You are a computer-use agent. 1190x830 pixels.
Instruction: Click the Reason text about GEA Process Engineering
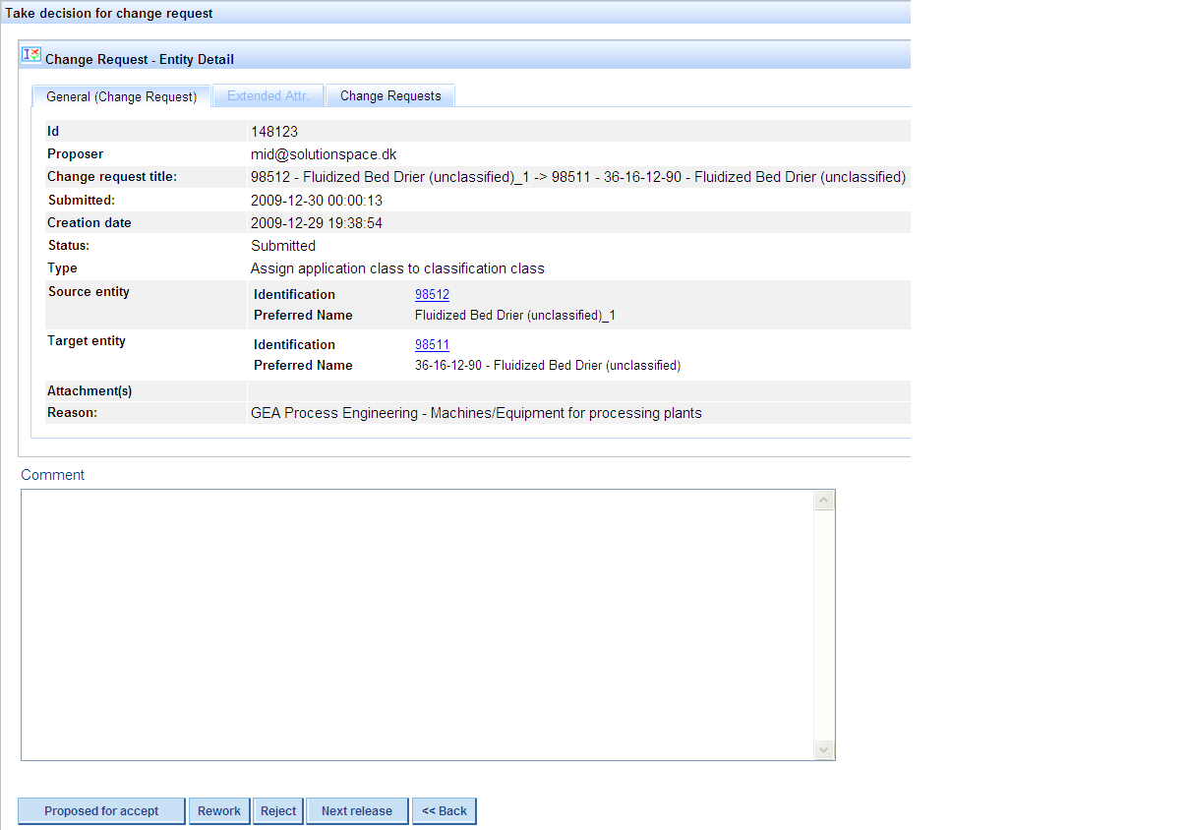[x=476, y=413]
